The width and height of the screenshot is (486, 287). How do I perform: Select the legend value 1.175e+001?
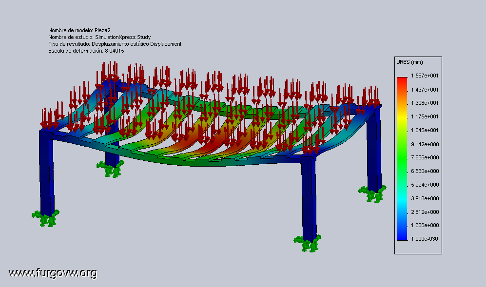(x=425, y=116)
